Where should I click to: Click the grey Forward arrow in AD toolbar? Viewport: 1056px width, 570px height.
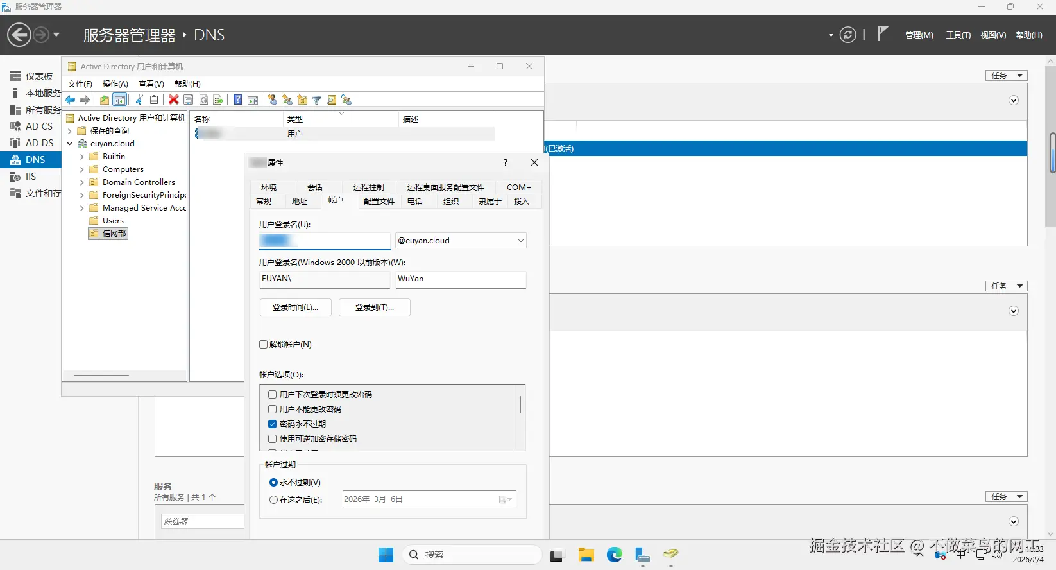click(84, 99)
